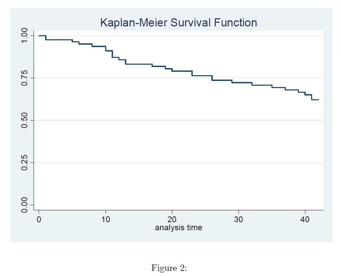
Task: Select the analysis time axis title
Action: click(x=178, y=228)
